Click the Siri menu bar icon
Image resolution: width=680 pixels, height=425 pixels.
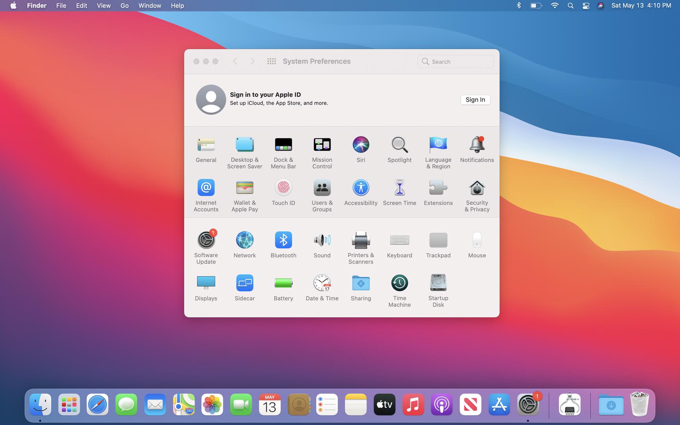pyautogui.click(x=601, y=6)
